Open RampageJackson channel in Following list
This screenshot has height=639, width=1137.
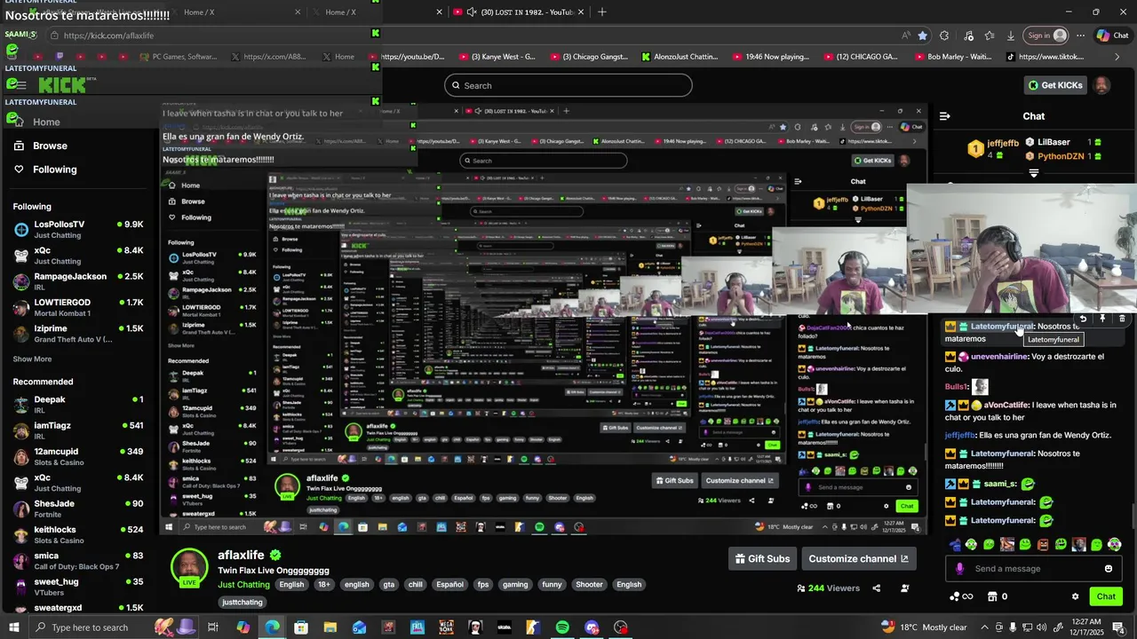pyautogui.click(x=78, y=281)
